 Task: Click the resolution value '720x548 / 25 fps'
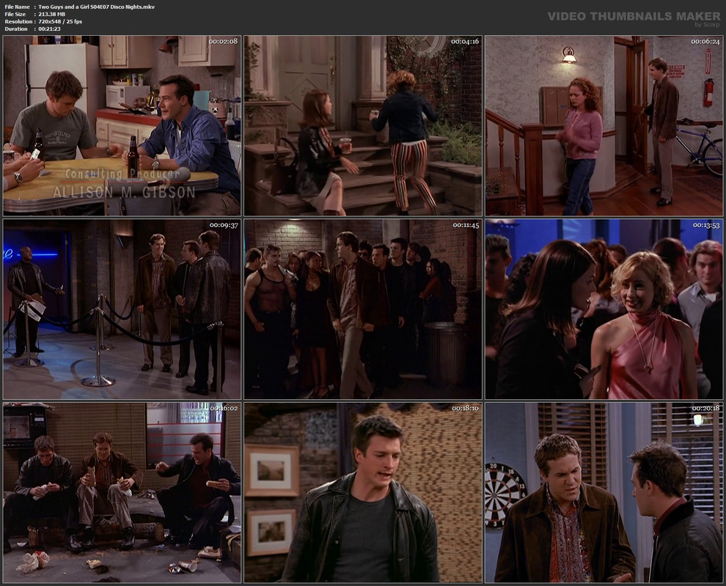(x=60, y=22)
